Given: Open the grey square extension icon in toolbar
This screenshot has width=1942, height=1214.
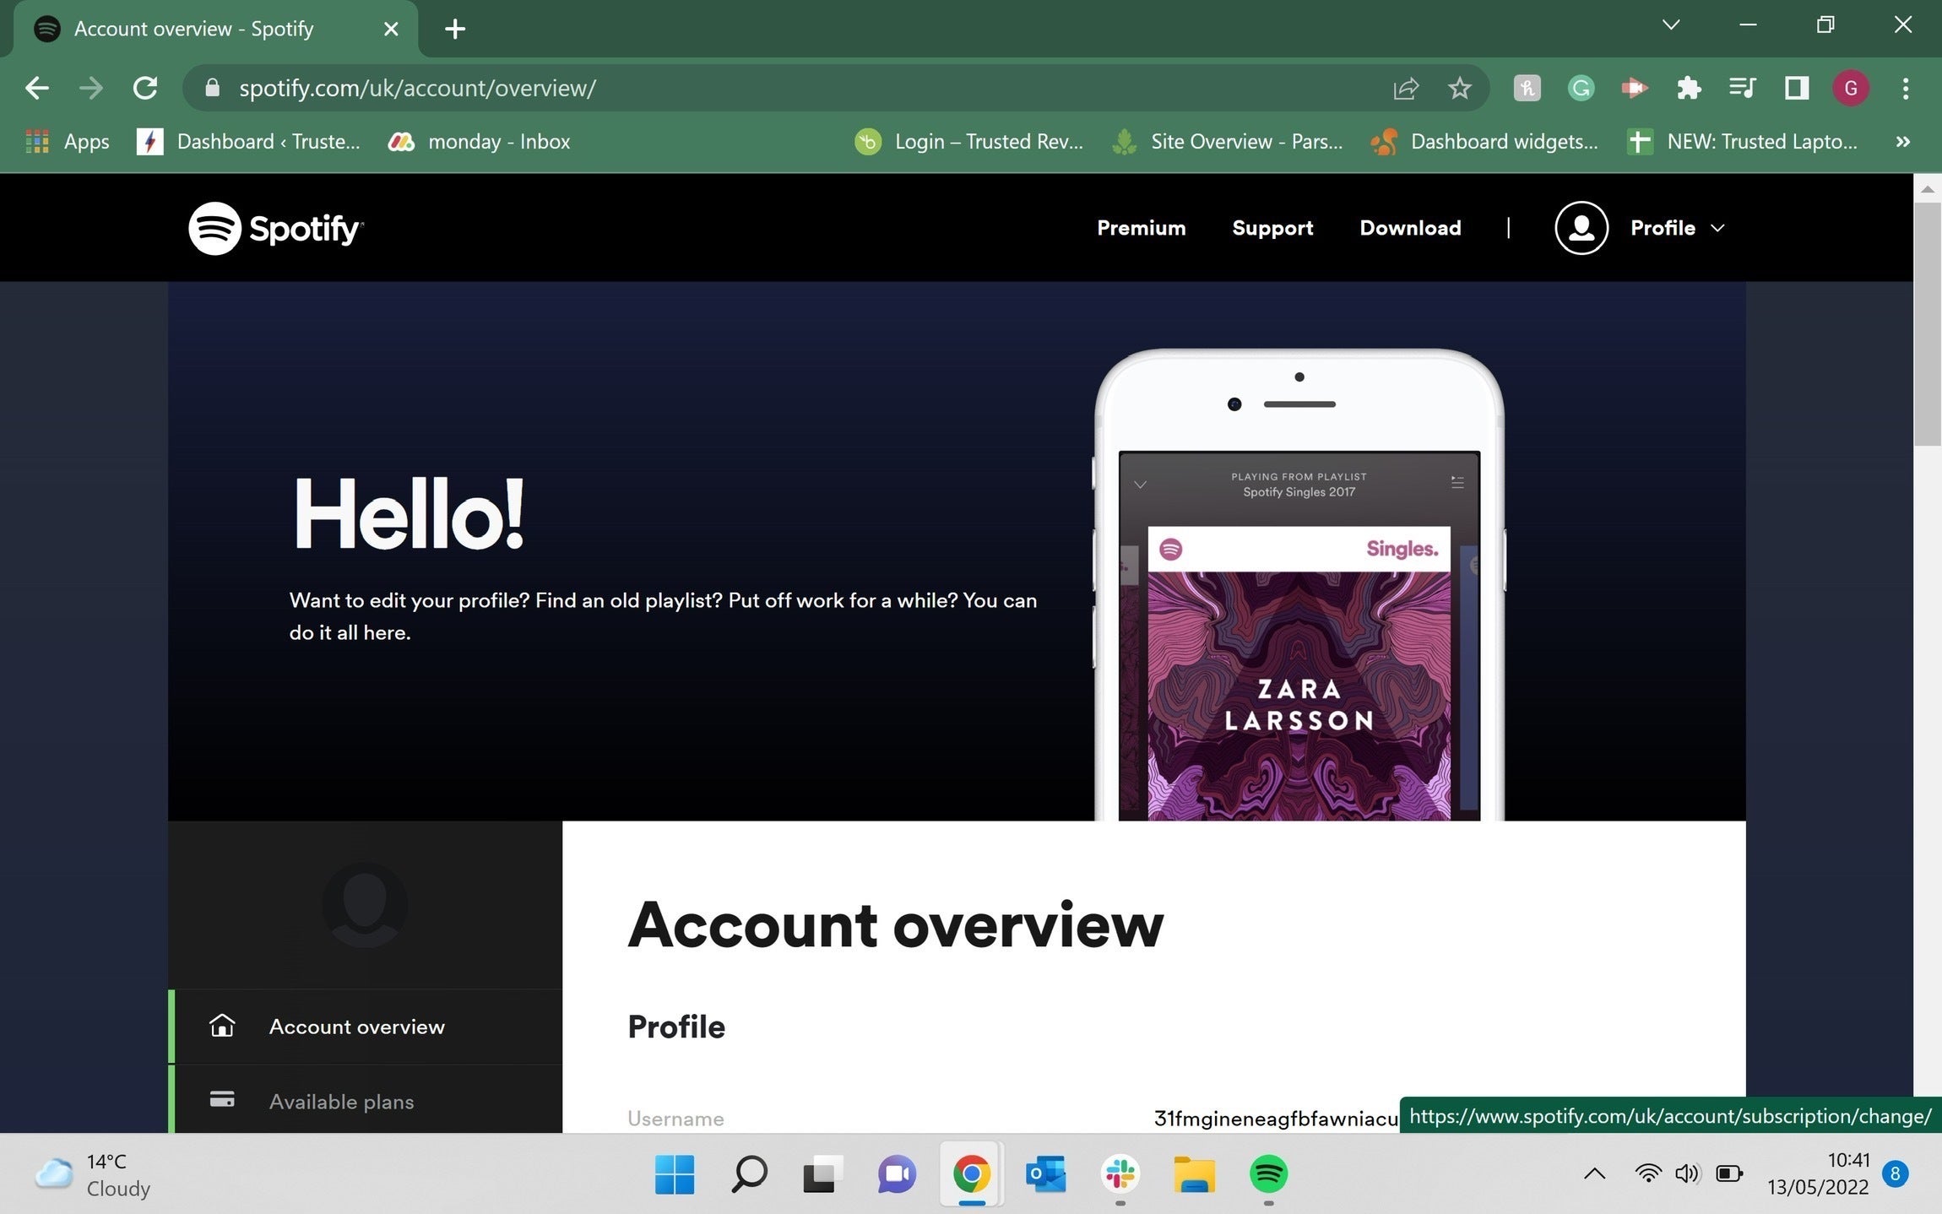Looking at the screenshot, I should click(1527, 88).
